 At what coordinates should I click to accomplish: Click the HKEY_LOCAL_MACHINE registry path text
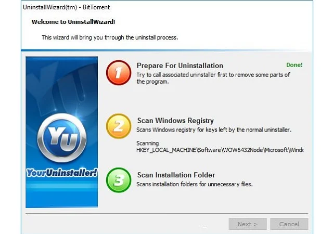click(220, 150)
